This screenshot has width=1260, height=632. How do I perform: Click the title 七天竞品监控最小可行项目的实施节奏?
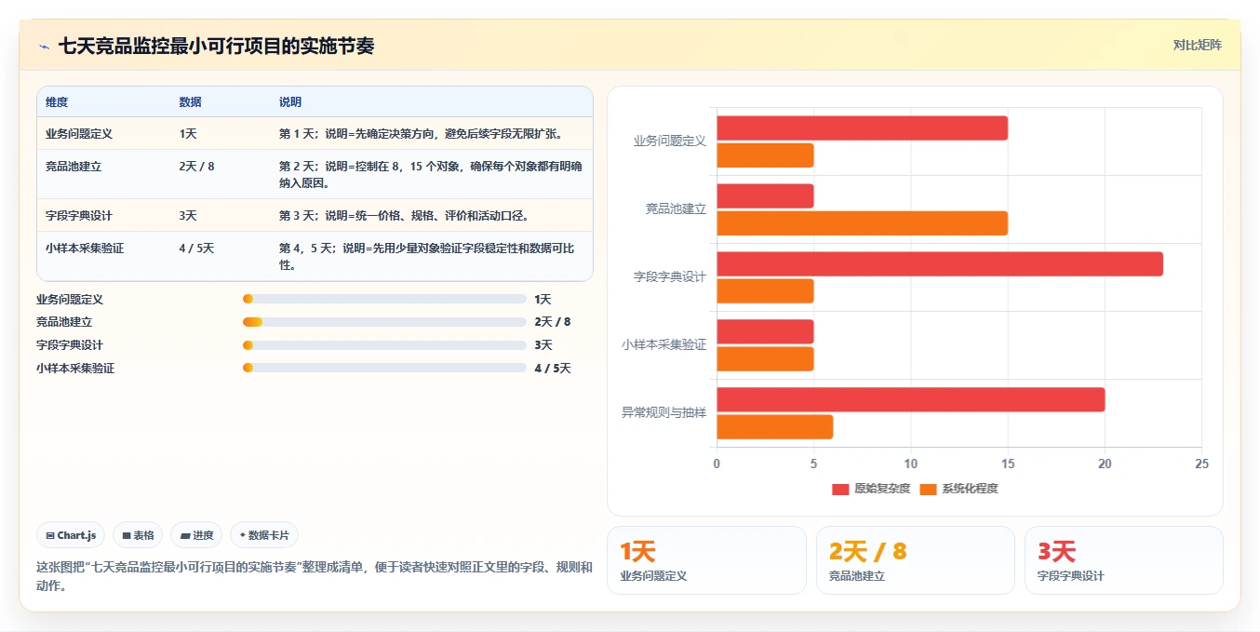tap(216, 47)
